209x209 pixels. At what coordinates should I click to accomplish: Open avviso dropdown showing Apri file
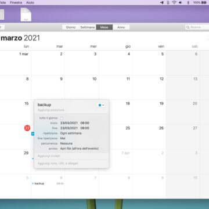80,149
